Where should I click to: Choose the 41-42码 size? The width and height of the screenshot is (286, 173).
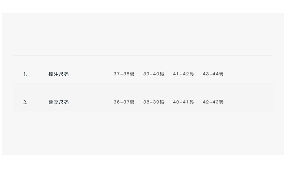coord(183,74)
